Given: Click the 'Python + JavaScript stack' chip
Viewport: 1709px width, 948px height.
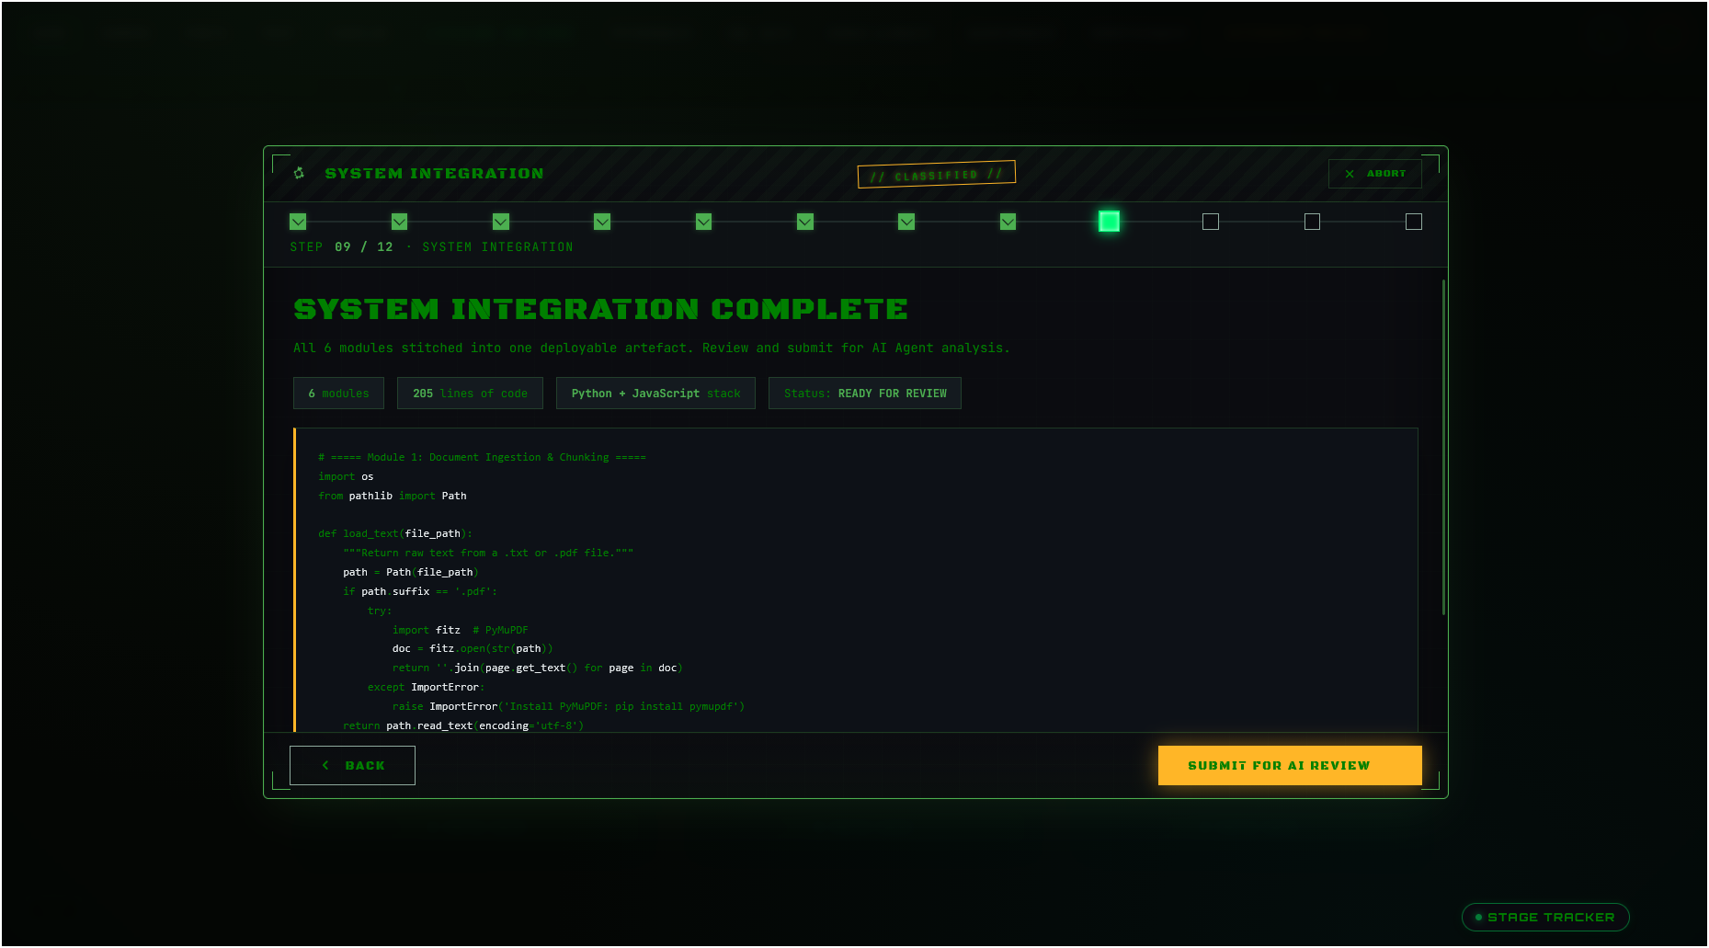Looking at the screenshot, I should point(655,394).
